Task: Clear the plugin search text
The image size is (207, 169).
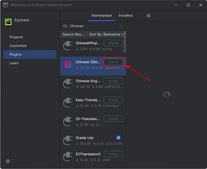Action: [120, 26]
